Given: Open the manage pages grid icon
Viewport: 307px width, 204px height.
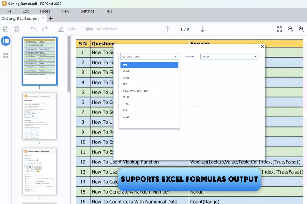Looking at the screenshot, I should coord(6,55).
